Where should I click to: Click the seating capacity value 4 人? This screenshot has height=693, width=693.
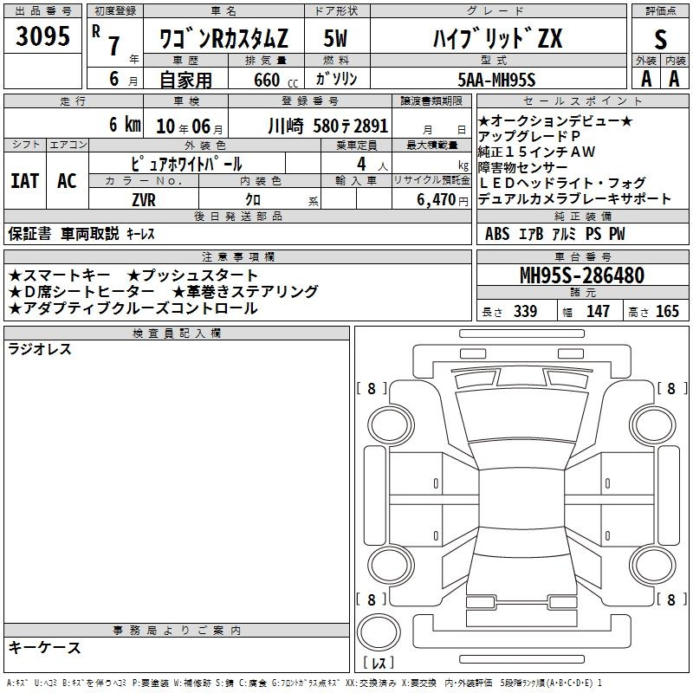(372, 164)
